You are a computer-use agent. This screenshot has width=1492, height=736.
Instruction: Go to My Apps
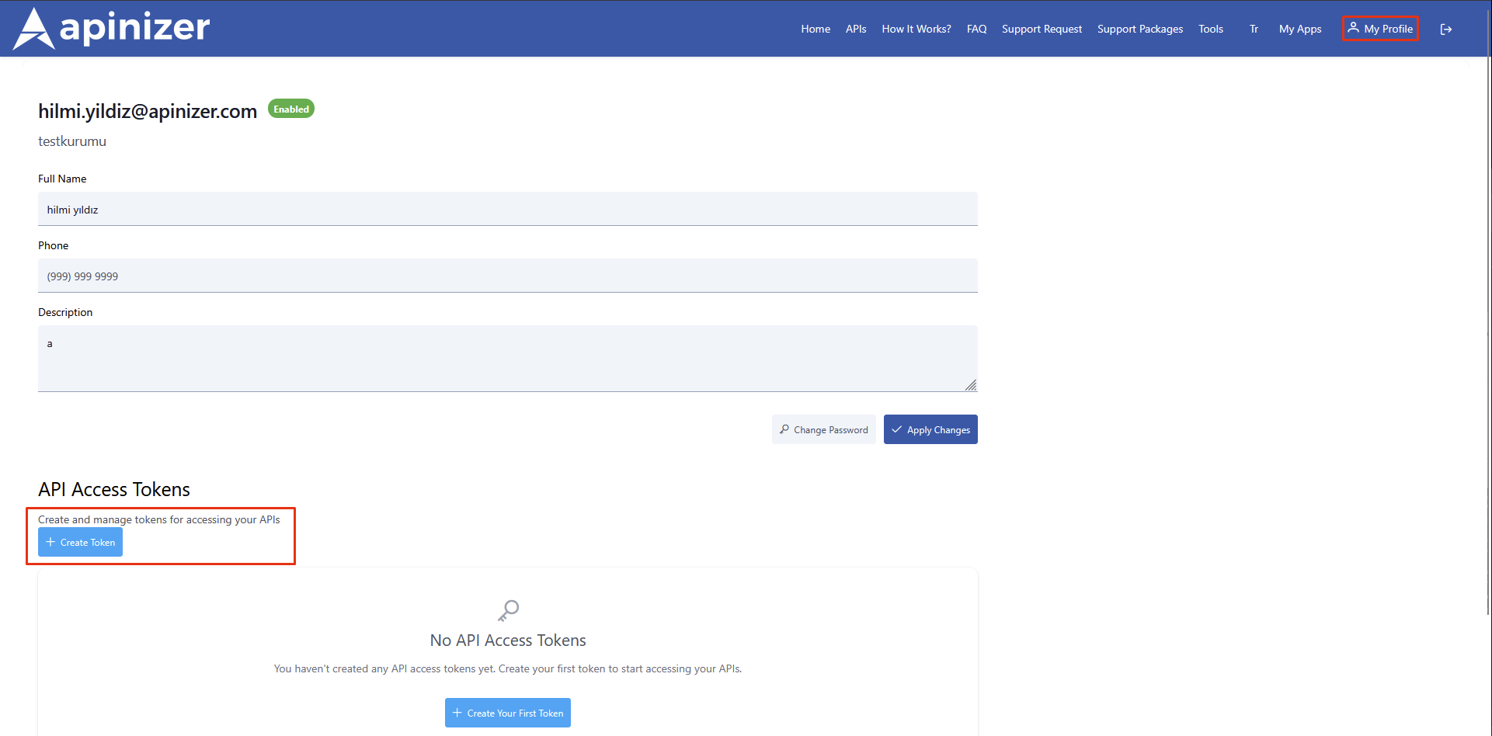pyautogui.click(x=1299, y=29)
